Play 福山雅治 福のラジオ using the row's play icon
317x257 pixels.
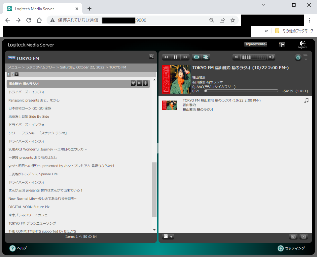(139, 83)
